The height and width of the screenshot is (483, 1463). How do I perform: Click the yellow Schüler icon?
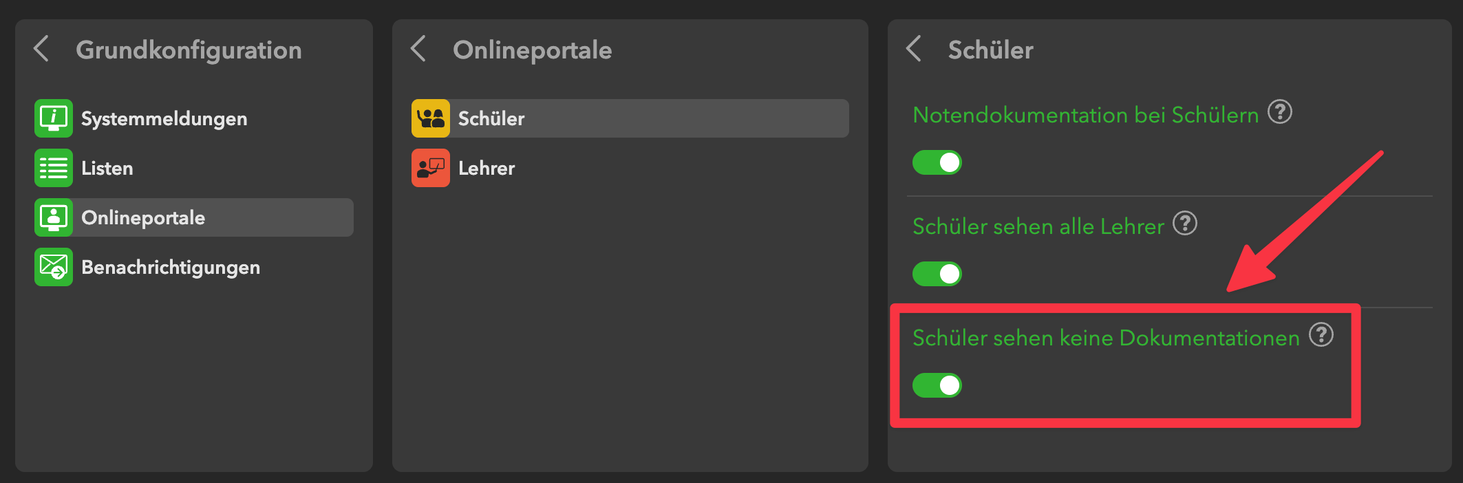431,118
